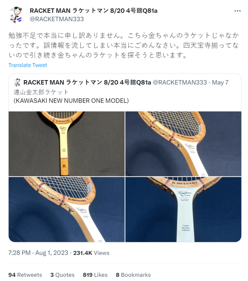Open first racket photo with K handle
This screenshot has width=248, height=281.
click(67, 144)
